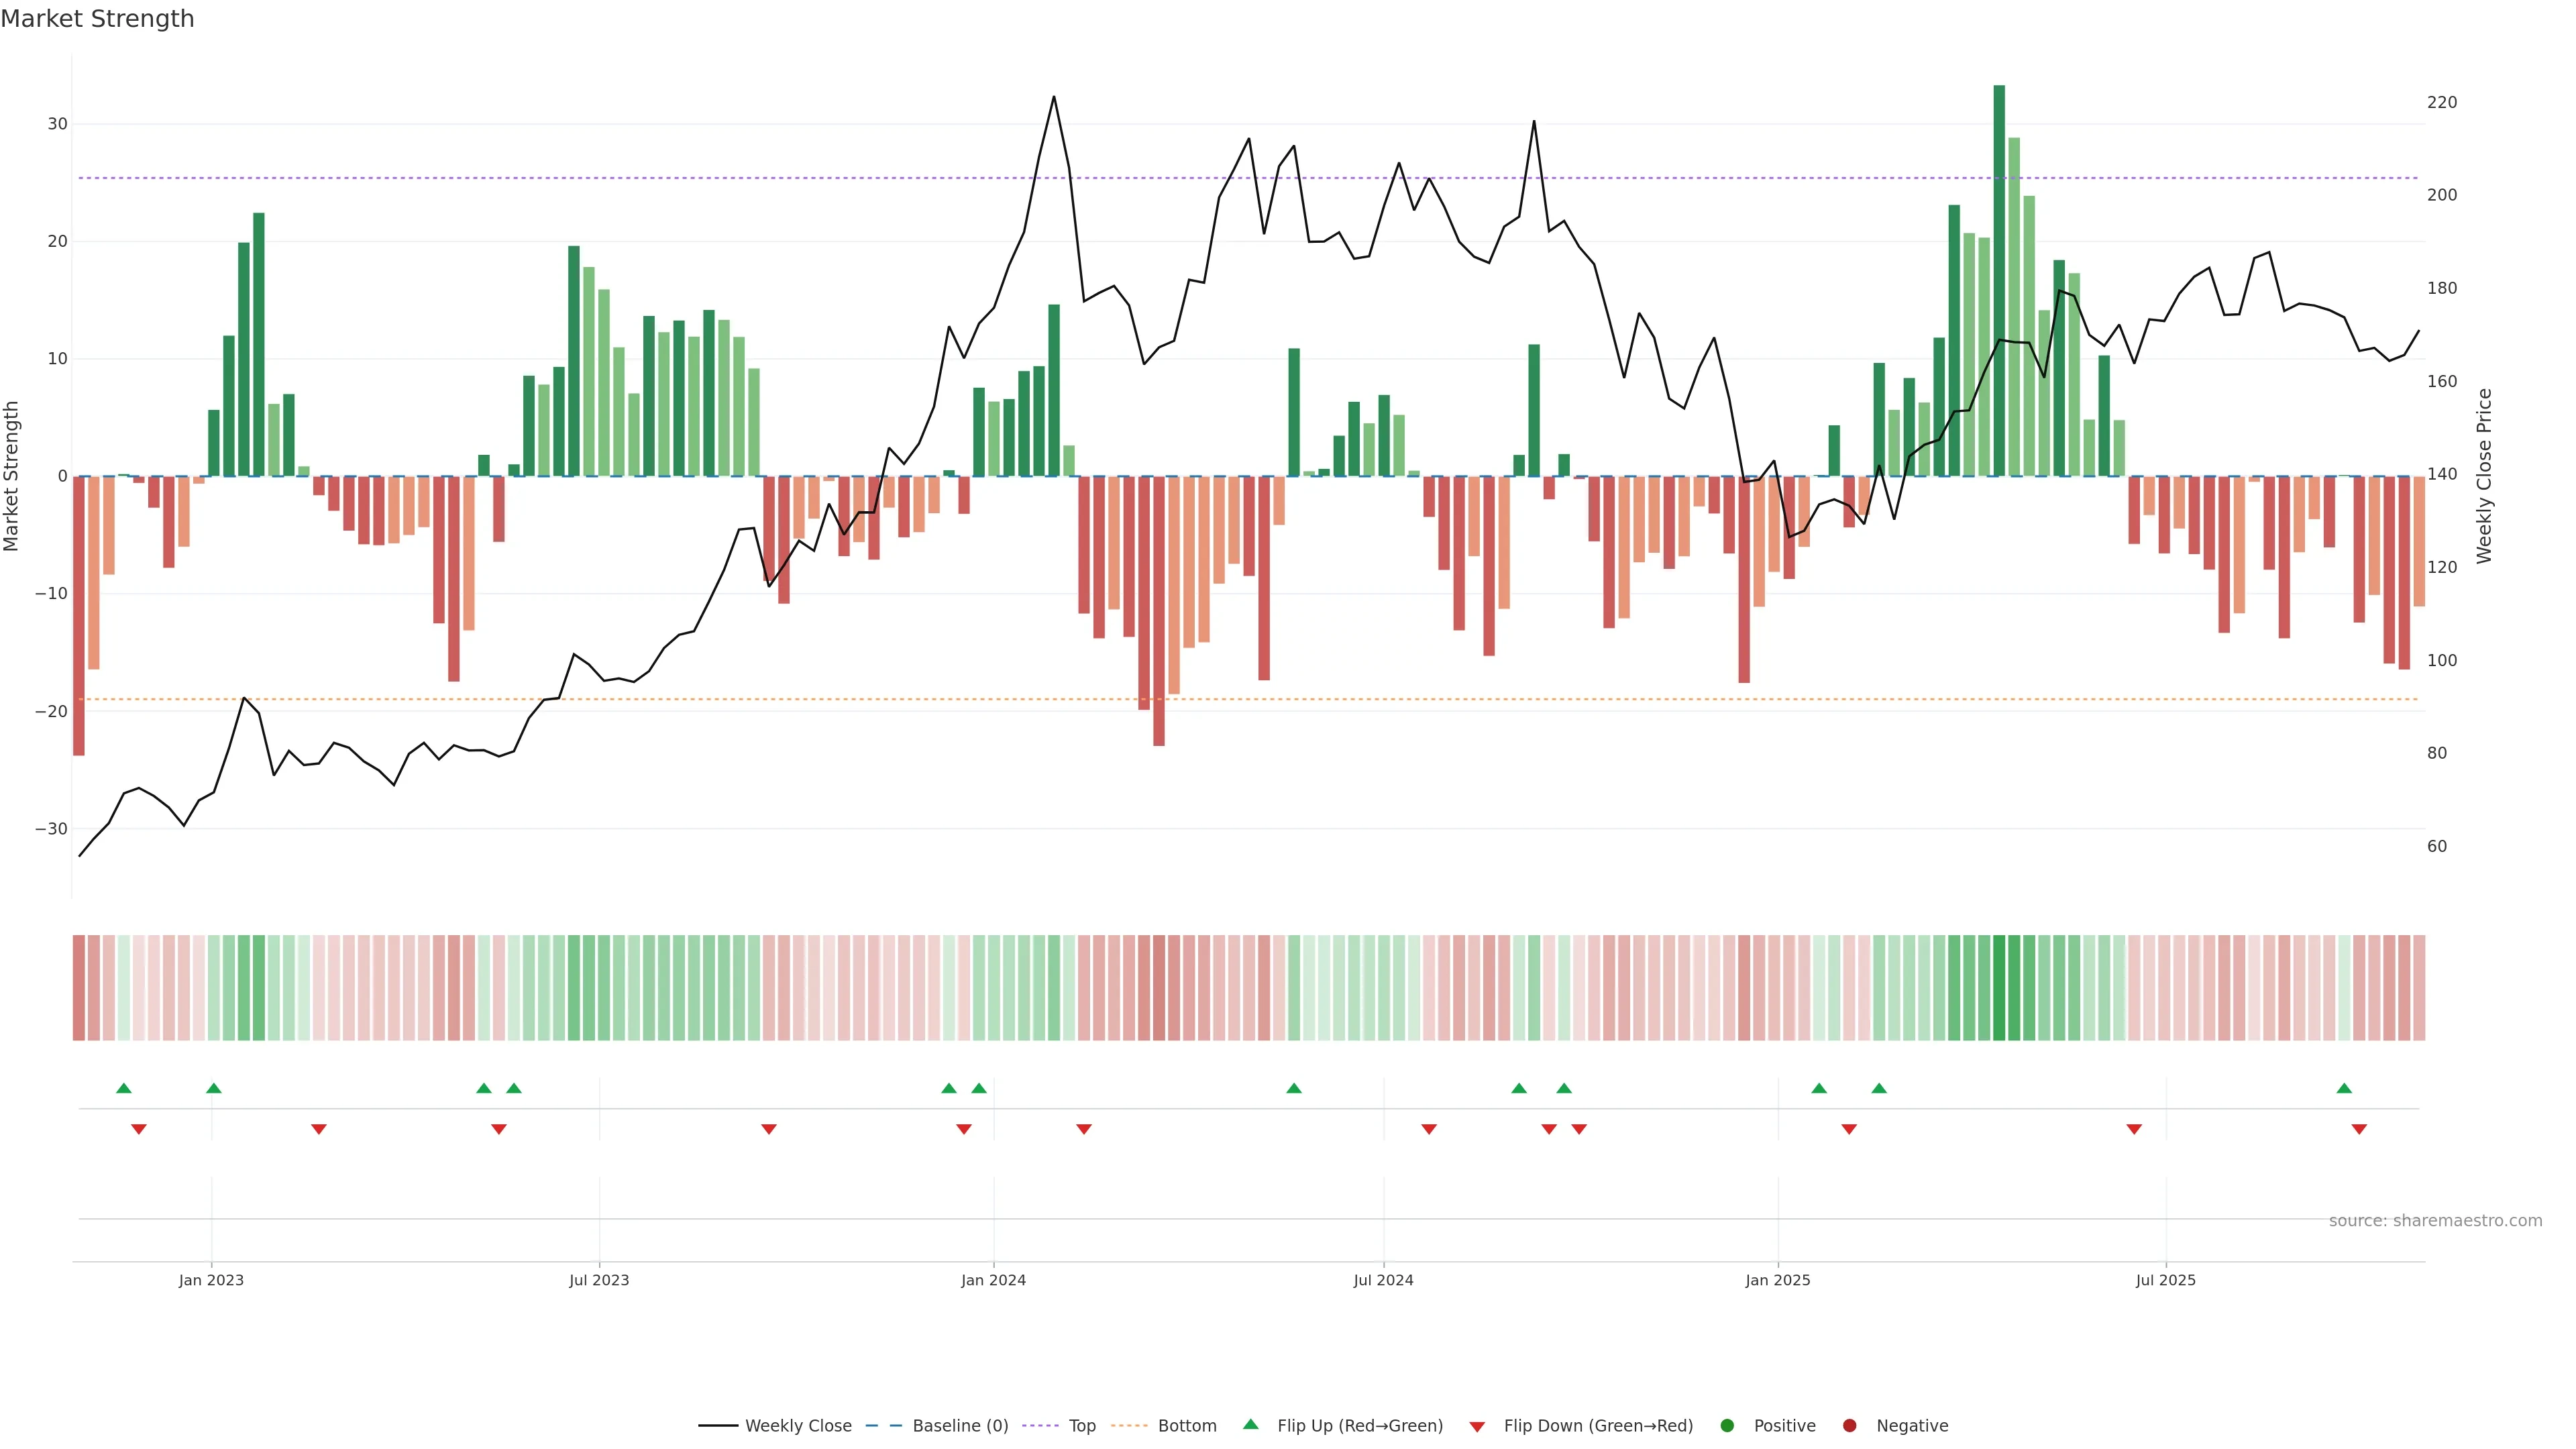
Task: Click the leftmost green flip-up triangle marker
Action: 124,1088
